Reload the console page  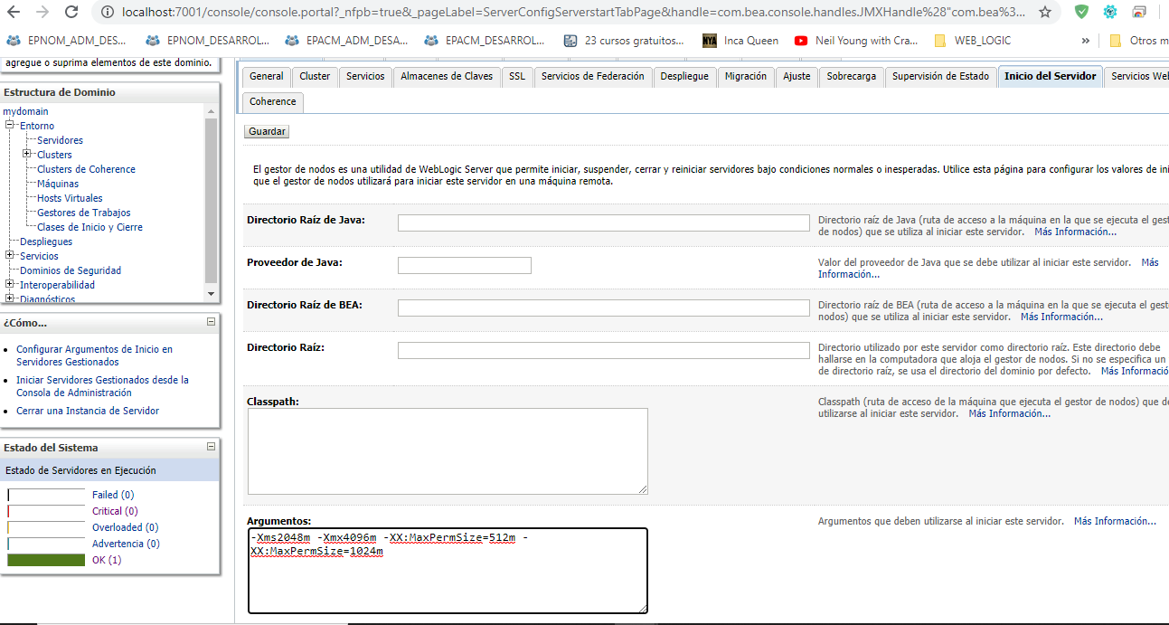(x=70, y=14)
